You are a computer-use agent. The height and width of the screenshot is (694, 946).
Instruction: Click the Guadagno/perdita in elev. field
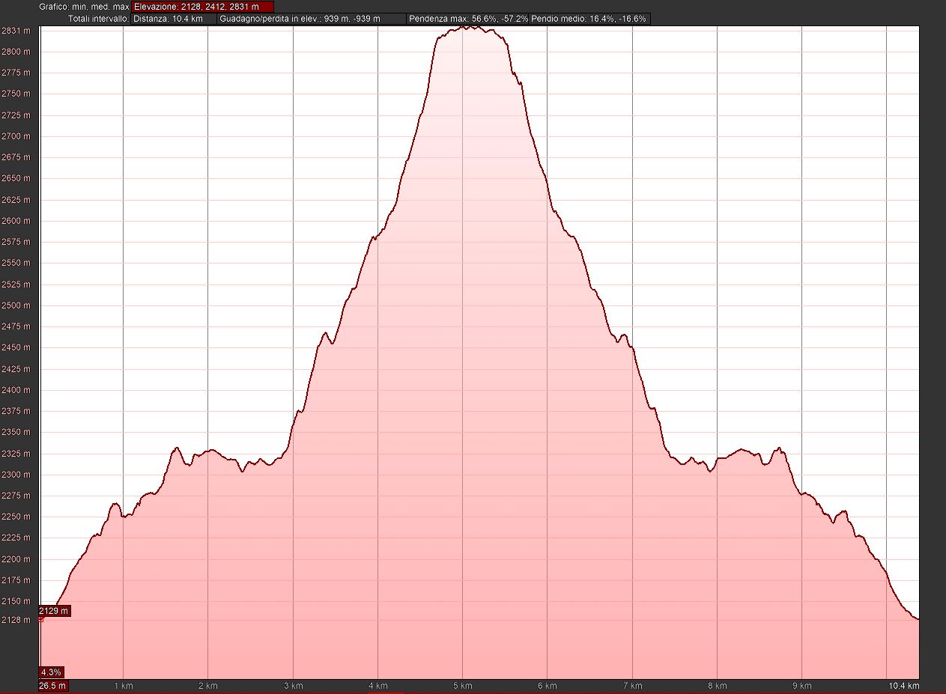pos(312,19)
